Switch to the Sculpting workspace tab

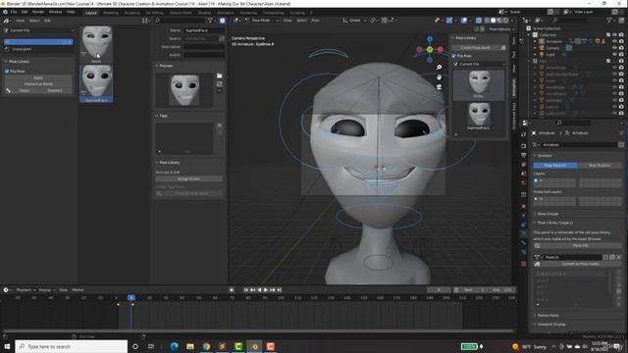(132, 13)
